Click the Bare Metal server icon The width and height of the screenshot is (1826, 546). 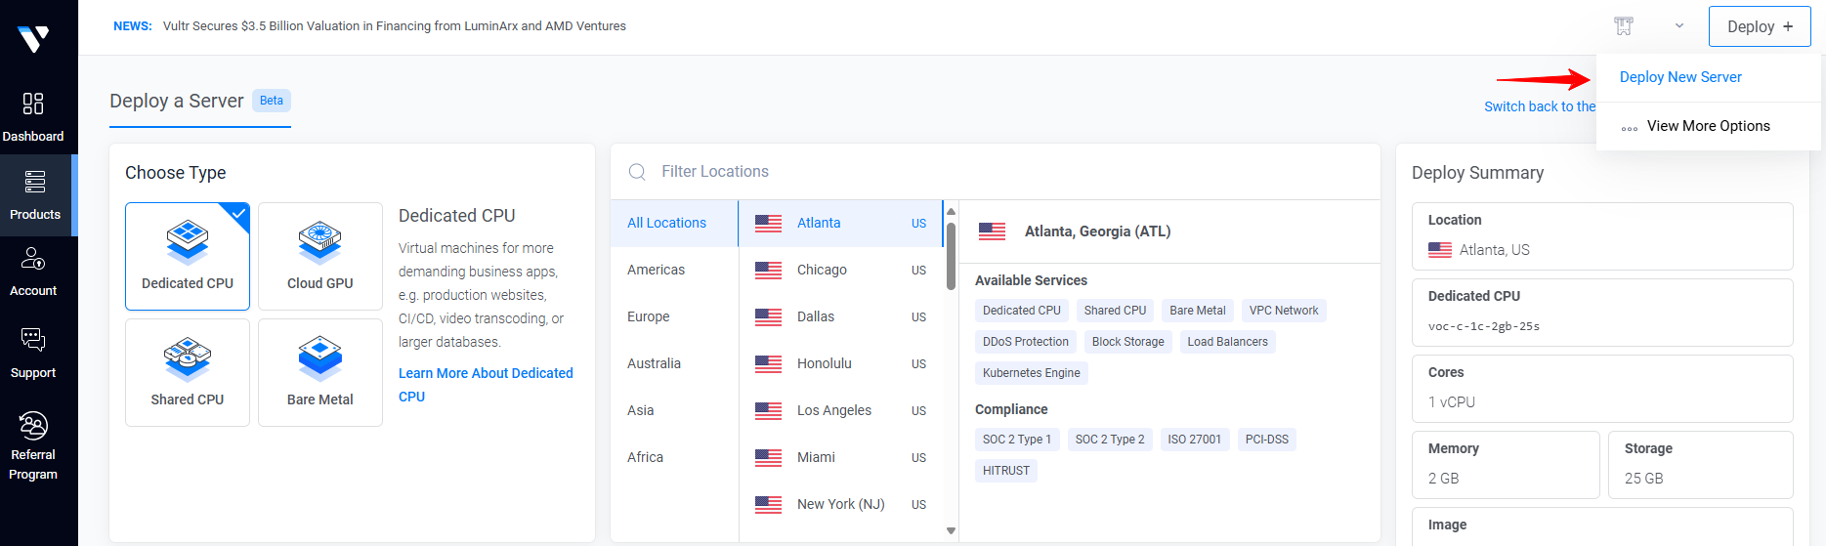(320, 357)
